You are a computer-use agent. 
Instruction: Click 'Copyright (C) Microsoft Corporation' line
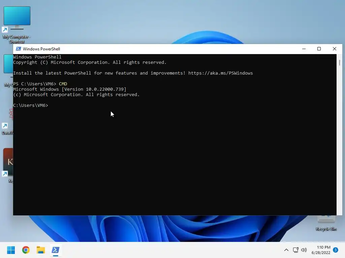coord(90,62)
